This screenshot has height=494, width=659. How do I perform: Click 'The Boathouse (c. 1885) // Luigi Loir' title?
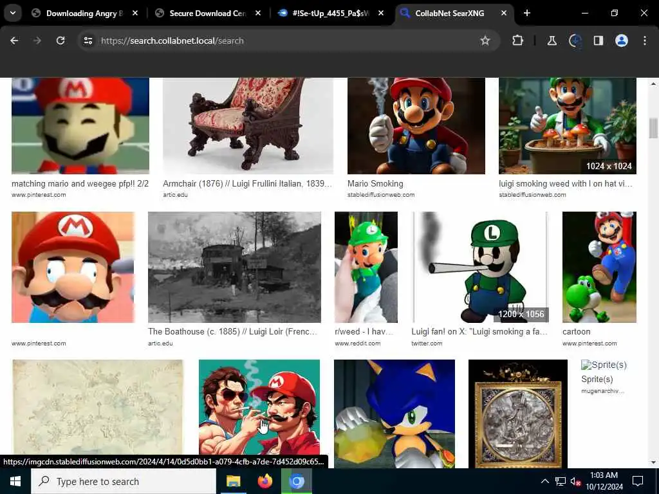233,331
